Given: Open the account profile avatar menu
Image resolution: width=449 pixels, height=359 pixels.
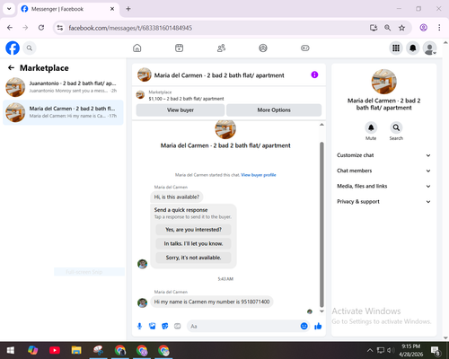Looking at the screenshot, I should (x=429, y=48).
